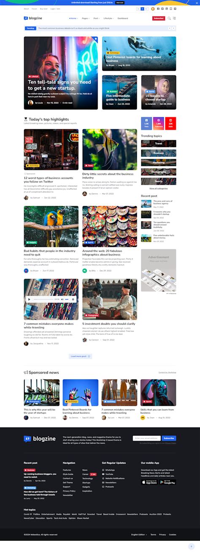Open the YouTube subscribers counter tile

(x=170, y=123)
